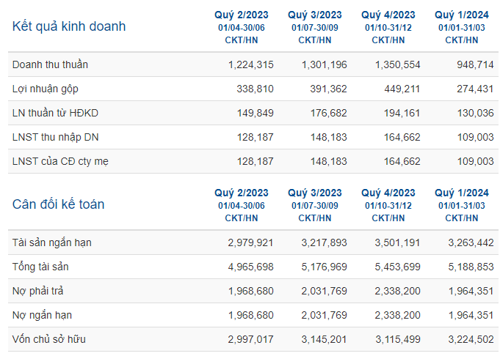Click the LNST thu nhập DN row label
The image size is (500, 356).
point(56,138)
